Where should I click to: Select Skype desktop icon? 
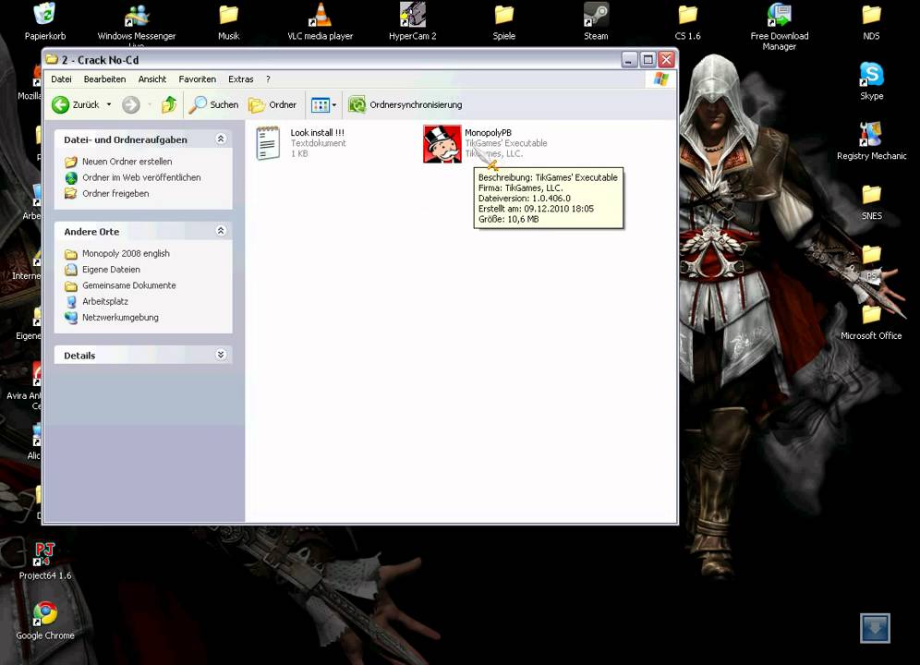click(x=871, y=81)
